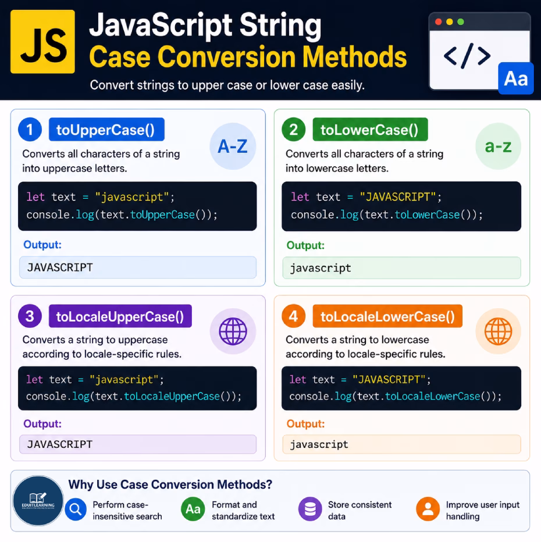541x542 pixels.
Task: Click the green dot in code window
Action: 461,22
